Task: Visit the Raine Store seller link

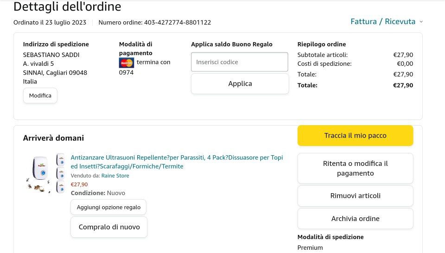Action: 115,176
